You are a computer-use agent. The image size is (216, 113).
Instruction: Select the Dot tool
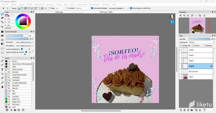2,22
